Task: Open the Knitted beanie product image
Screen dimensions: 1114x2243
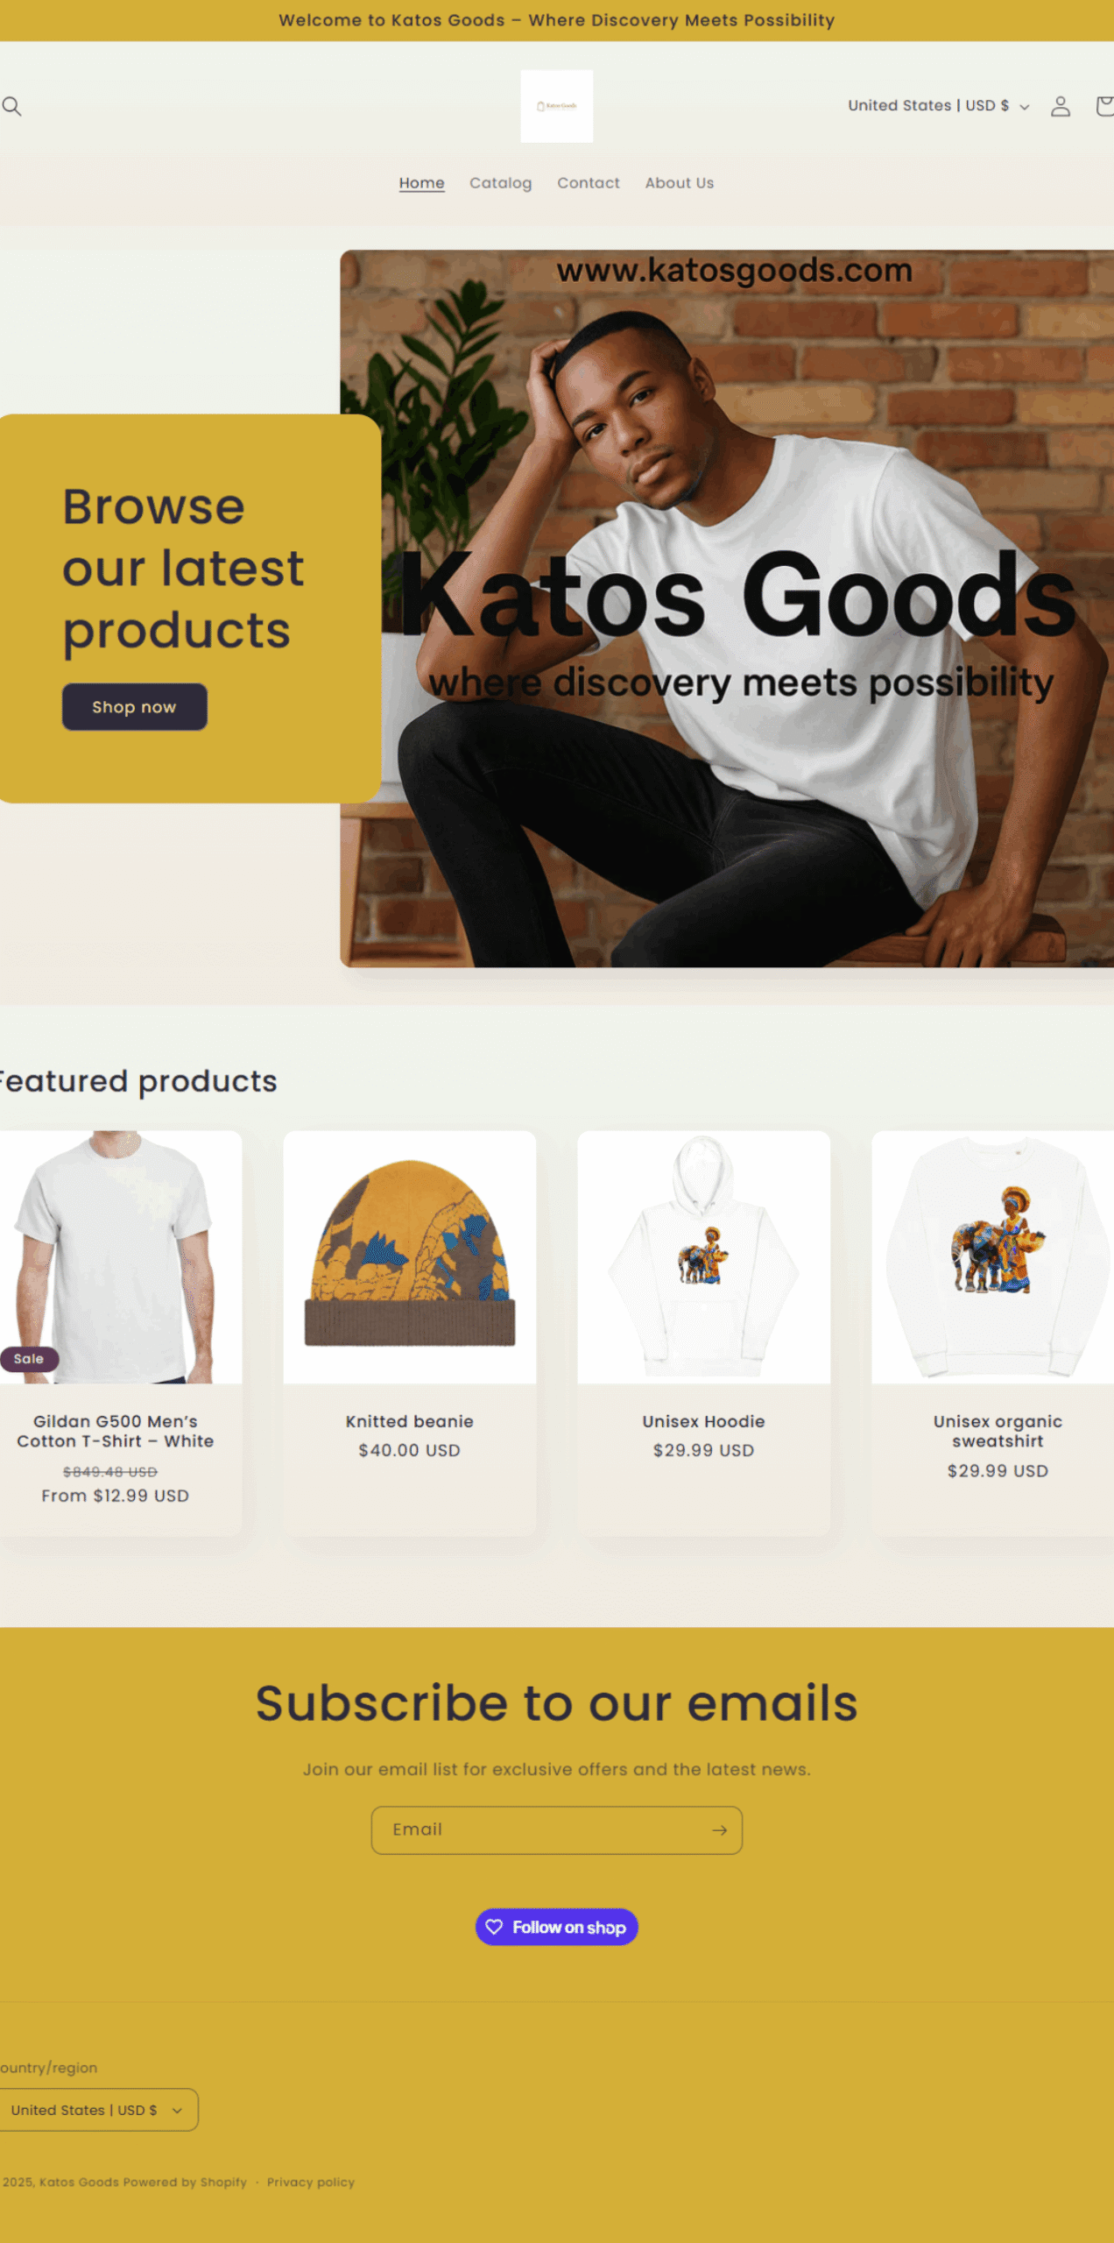Action: [410, 1256]
